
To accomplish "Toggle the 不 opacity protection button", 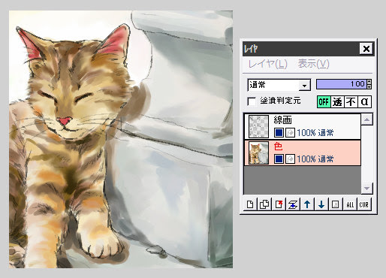I will click(x=351, y=101).
